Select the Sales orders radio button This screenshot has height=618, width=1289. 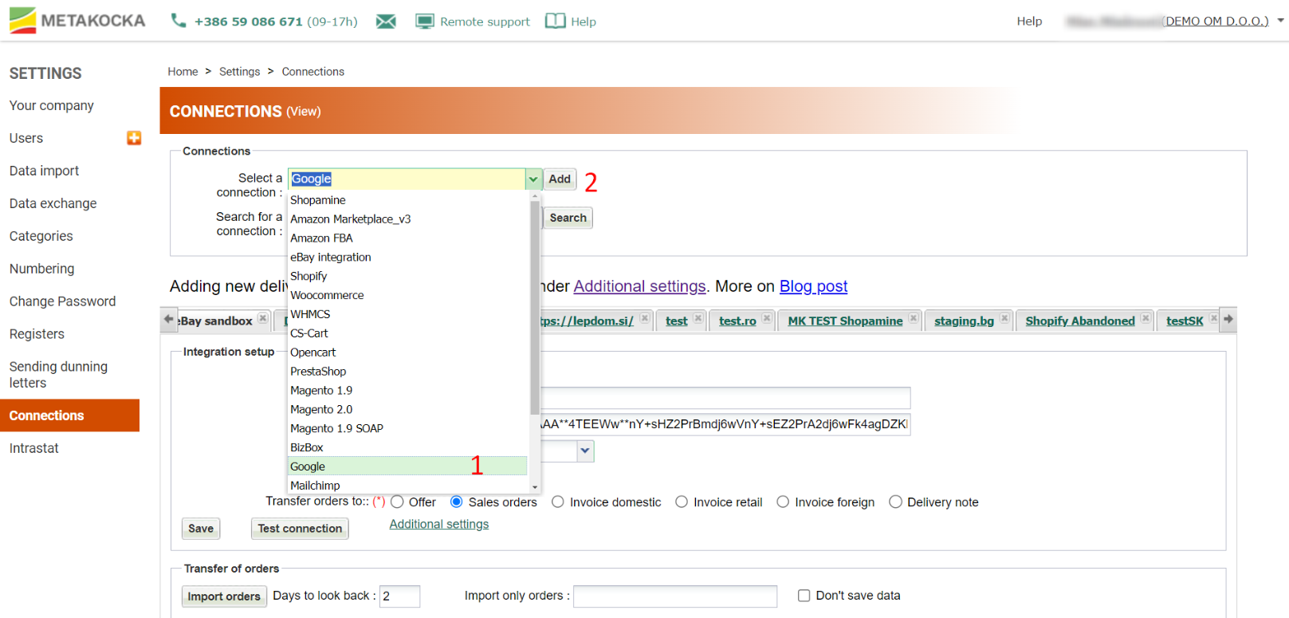[x=457, y=502]
